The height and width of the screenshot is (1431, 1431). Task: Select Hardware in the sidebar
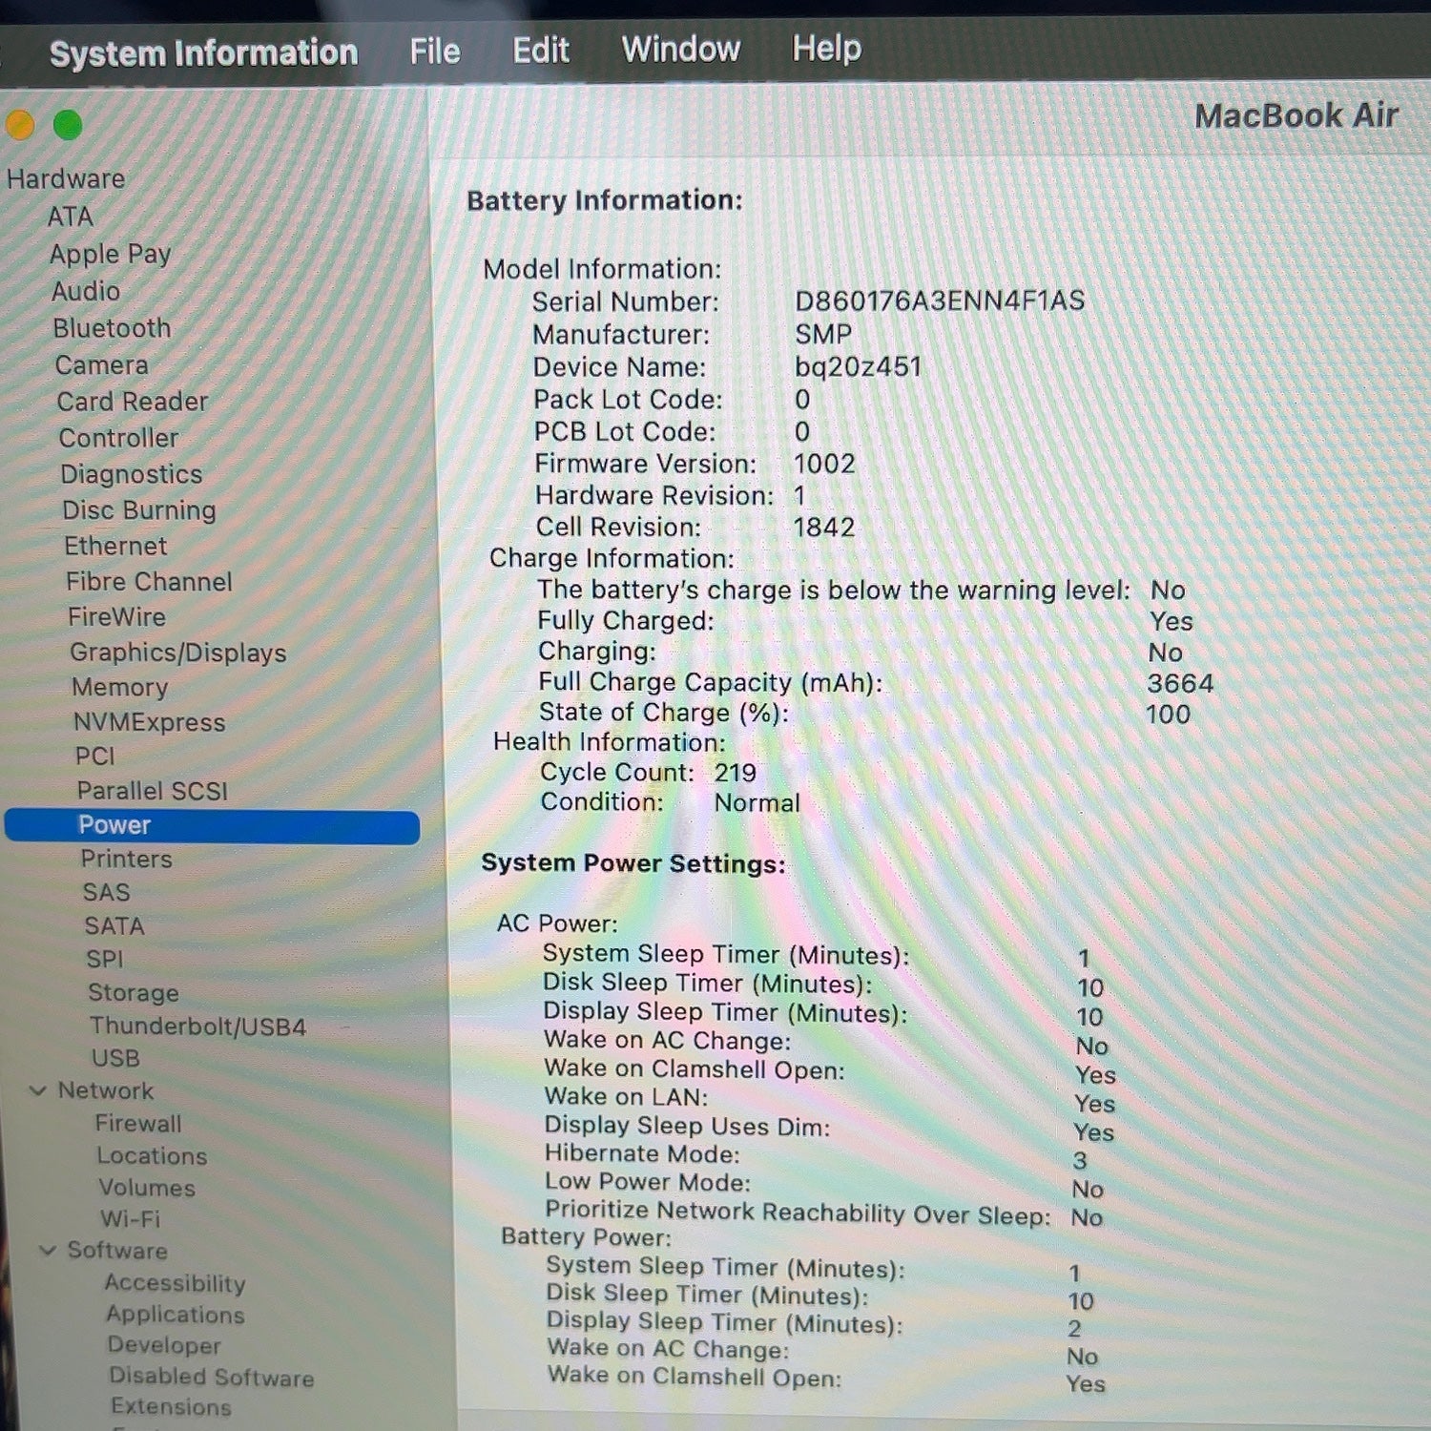(66, 178)
